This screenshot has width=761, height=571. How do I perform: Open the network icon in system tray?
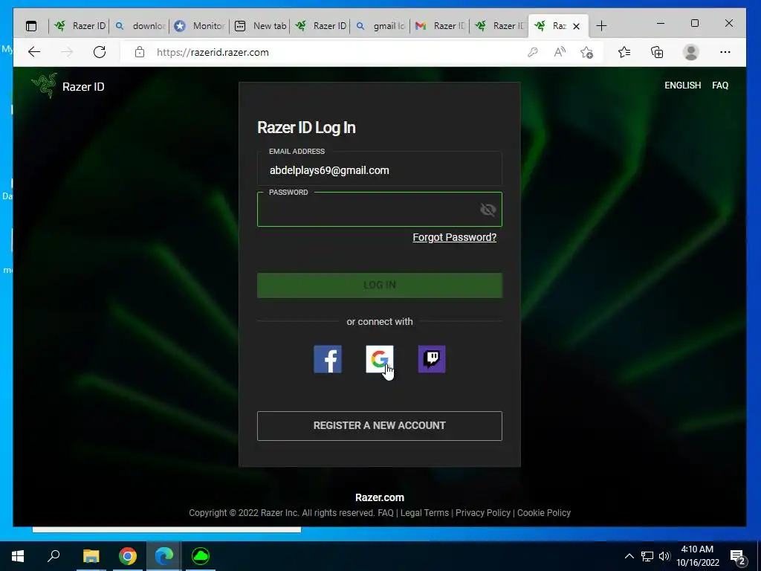647,556
